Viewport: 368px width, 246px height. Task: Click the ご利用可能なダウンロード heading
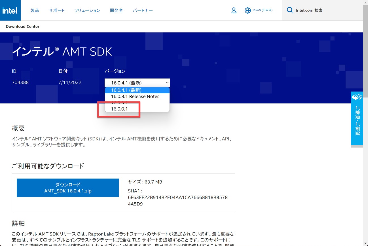(48, 166)
